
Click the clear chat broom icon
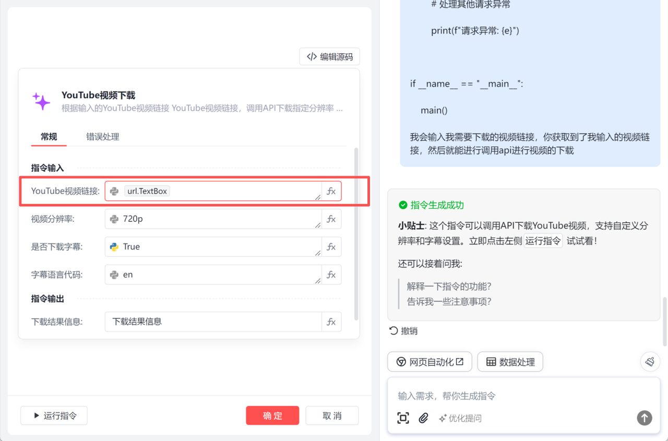[x=650, y=362]
